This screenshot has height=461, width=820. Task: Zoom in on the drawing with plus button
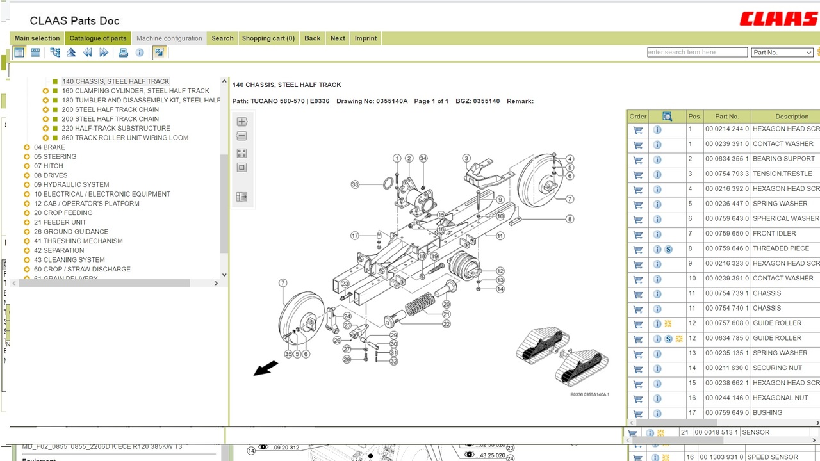242,122
